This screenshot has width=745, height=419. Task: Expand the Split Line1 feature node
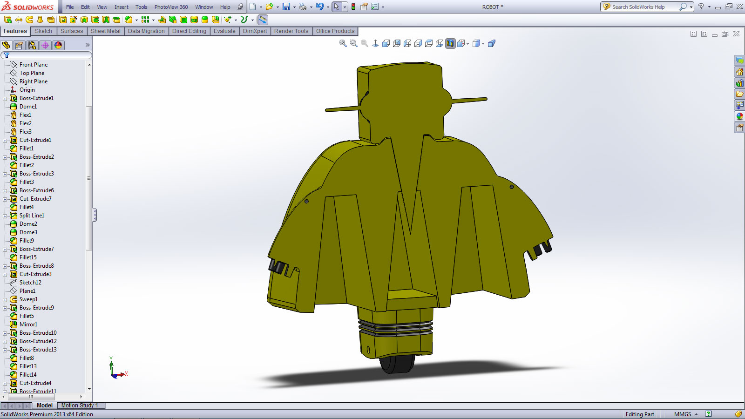click(5, 216)
